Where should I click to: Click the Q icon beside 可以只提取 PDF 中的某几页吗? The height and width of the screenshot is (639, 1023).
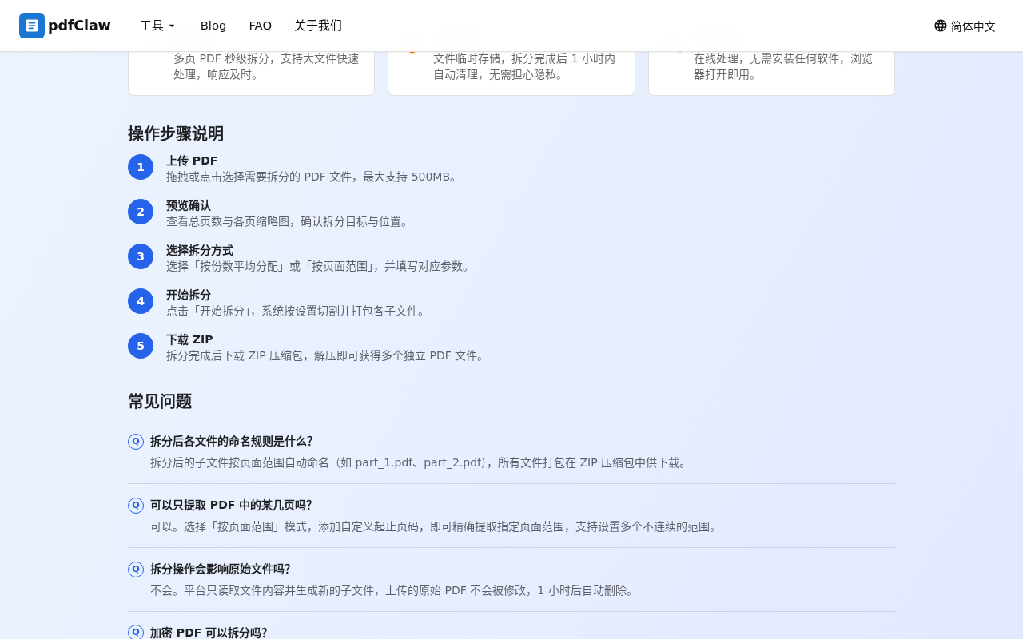135,505
